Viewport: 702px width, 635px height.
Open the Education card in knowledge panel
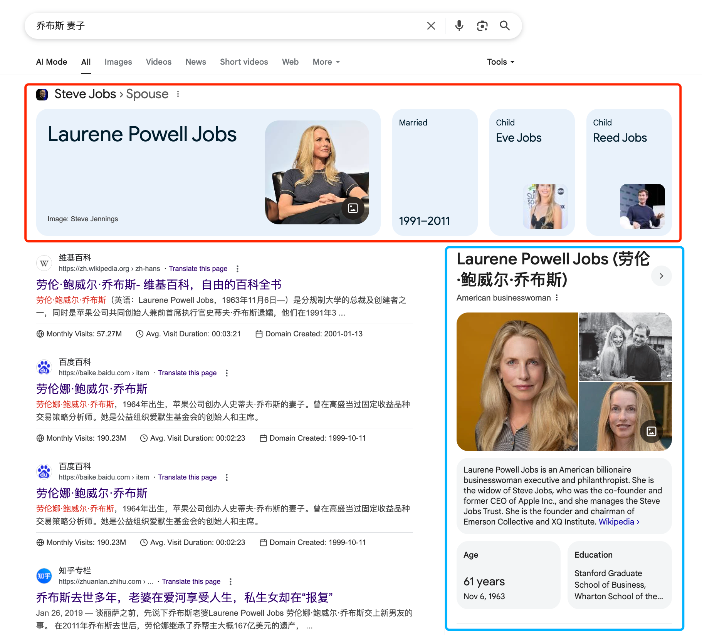coord(620,575)
